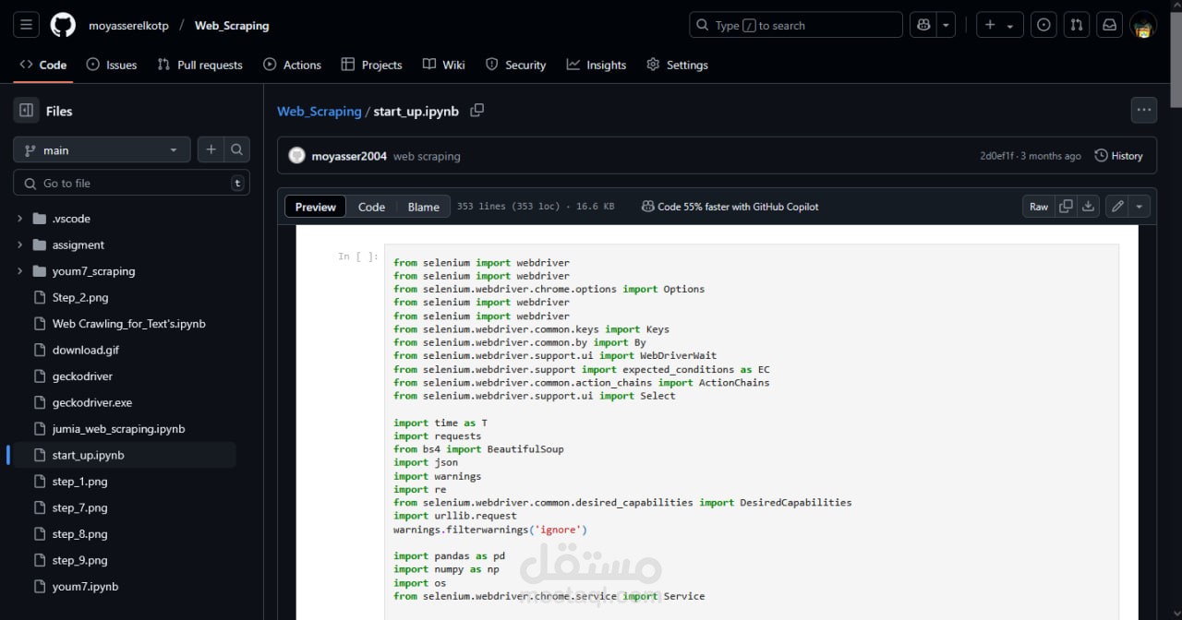Screen dimensions: 1182x620
Task: Open Web Crawling_for_Text's.ipynb file
Action: click(129, 324)
